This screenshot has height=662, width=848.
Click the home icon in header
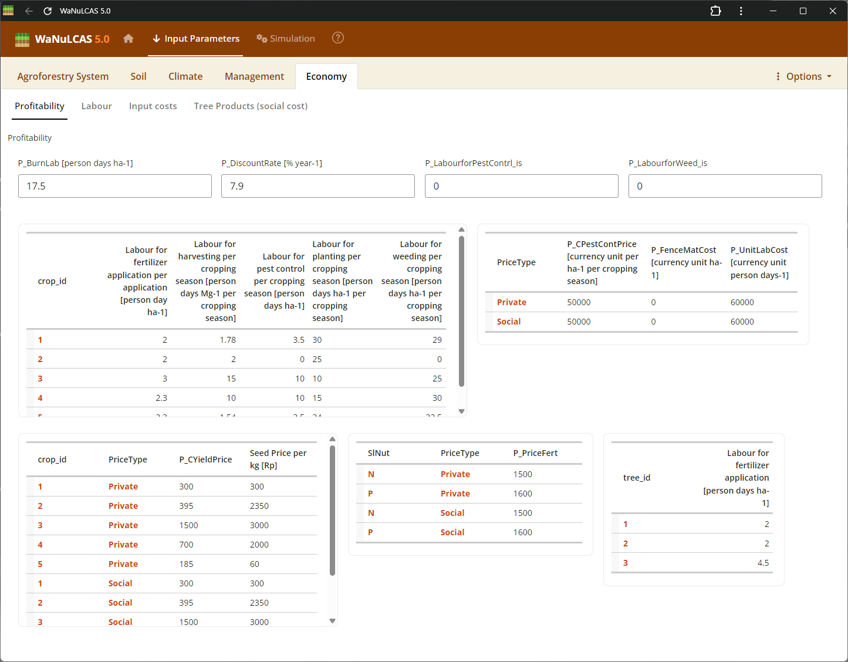pyautogui.click(x=129, y=39)
